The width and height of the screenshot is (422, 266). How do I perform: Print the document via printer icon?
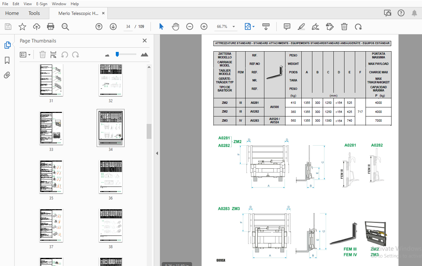coord(51,27)
